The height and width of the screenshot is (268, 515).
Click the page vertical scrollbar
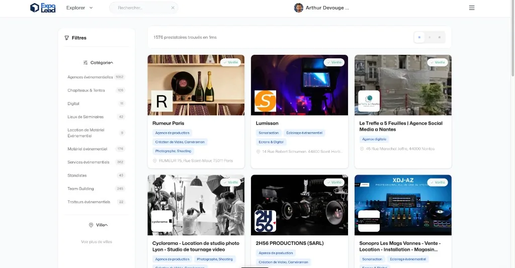click(x=512, y=38)
